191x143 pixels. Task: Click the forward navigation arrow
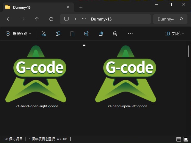[23, 19]
